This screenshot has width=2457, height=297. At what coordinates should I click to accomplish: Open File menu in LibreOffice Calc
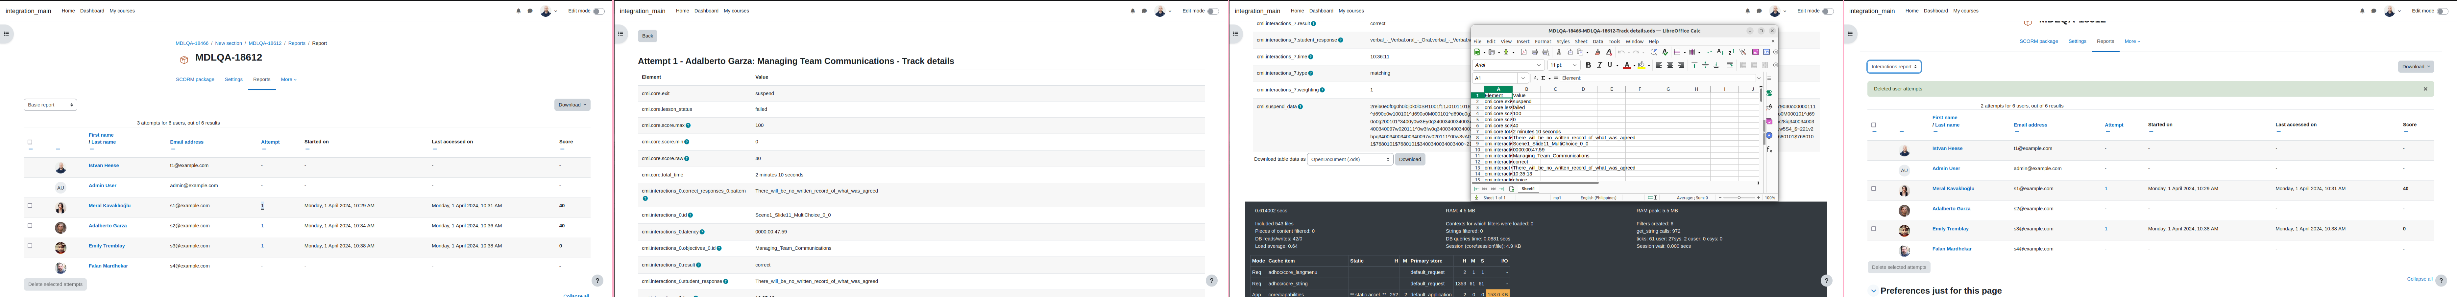[x=1477, y=42]
